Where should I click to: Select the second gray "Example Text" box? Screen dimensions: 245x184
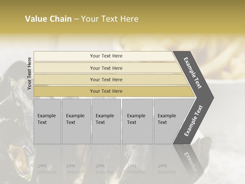point(76,121)
